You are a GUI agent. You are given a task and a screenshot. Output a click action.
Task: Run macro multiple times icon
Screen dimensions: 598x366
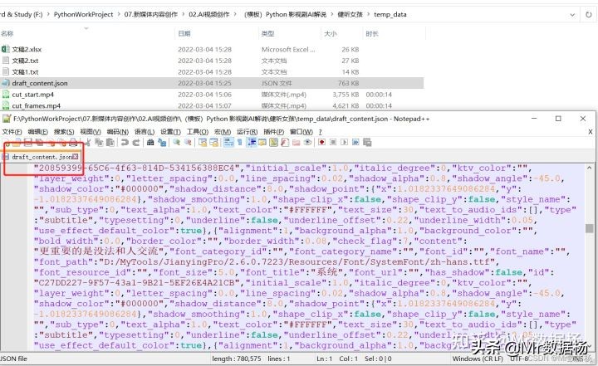(x=355, y=142)
